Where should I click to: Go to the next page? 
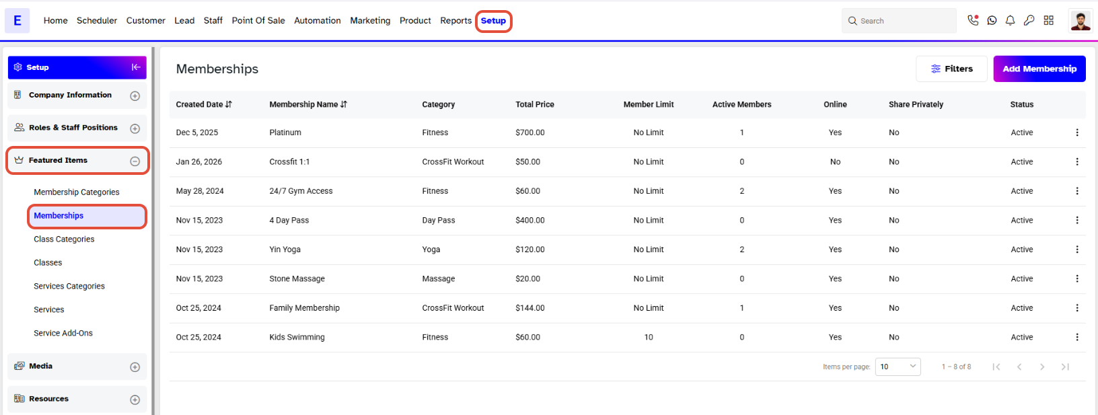1042,367
